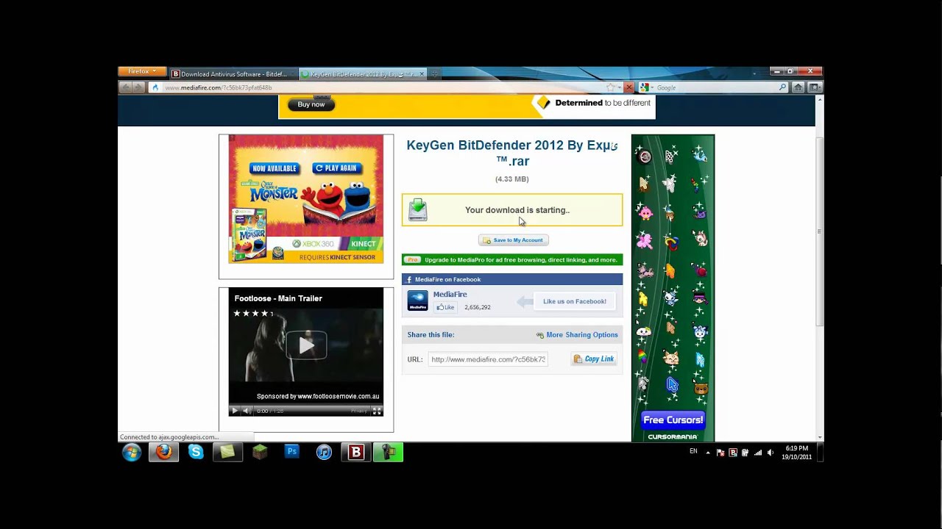Open iTunes from the taskbar
This screenshot has width=942, height=529.
[x=324, y=453]
